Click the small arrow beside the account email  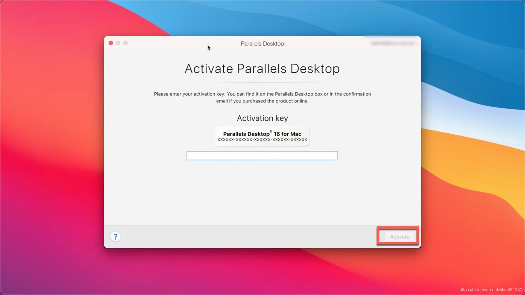click(x=417, y=43)
